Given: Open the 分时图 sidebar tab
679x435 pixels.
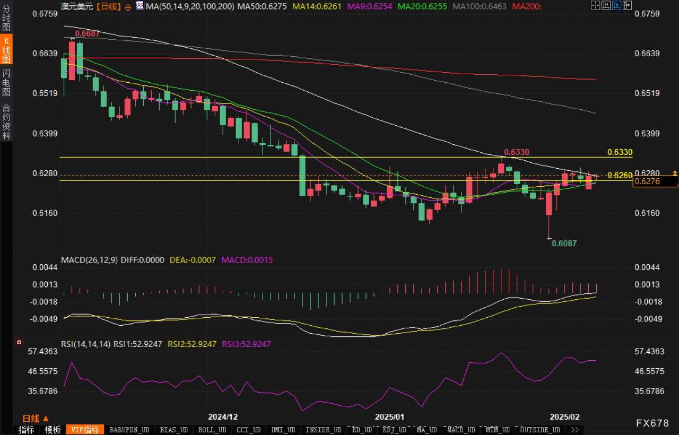Looking at the screenshot, I should pos(6,19).
